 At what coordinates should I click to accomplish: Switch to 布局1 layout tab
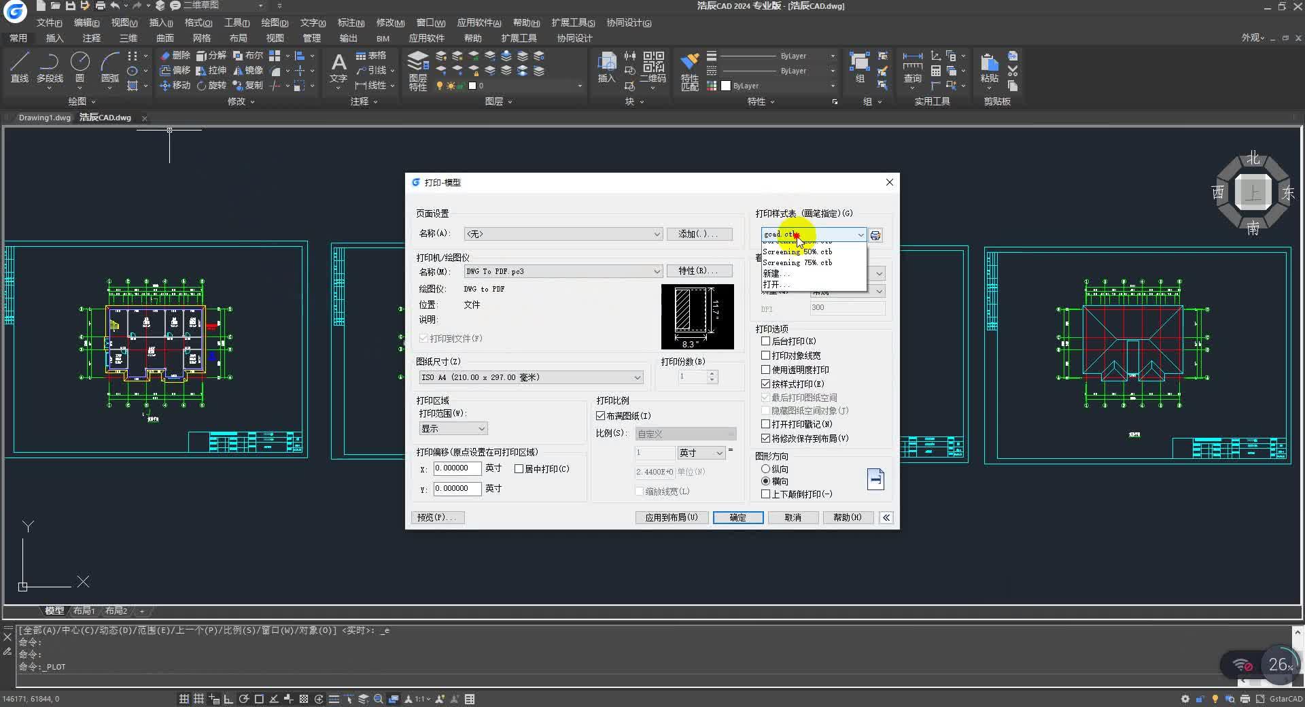point(84,610)
